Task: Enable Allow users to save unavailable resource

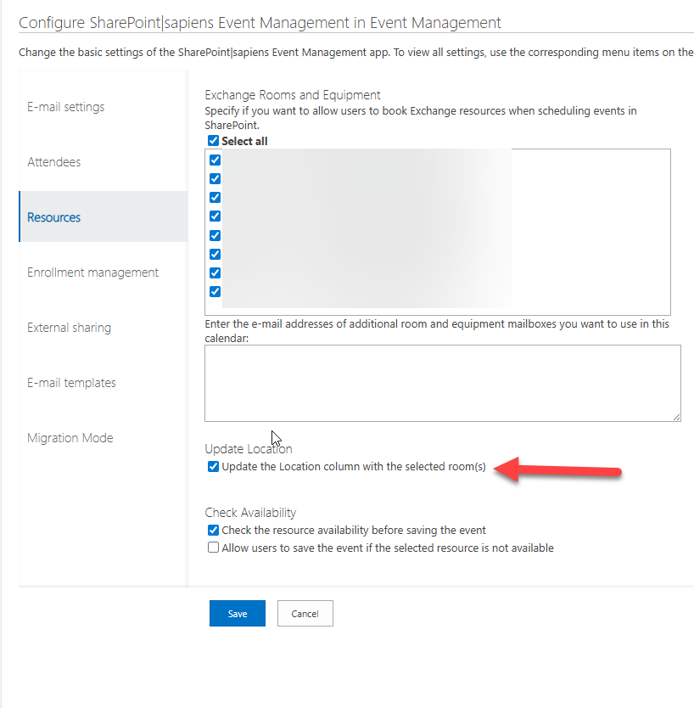Action: click(213, 548)
